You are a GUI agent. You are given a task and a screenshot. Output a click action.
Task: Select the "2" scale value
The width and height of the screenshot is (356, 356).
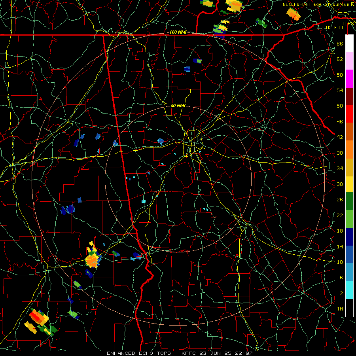click(x=341, y=294)
